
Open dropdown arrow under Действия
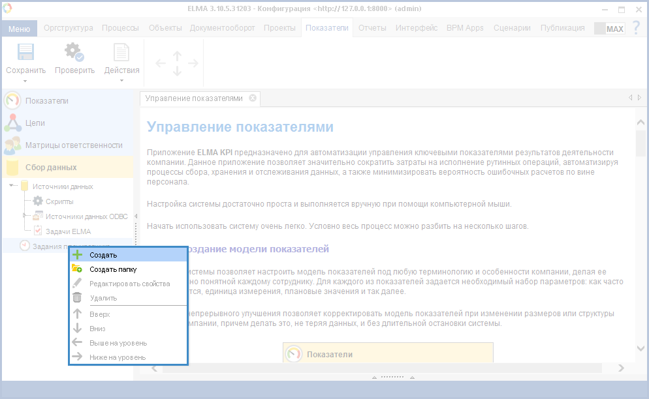click(x=121, y=81)
